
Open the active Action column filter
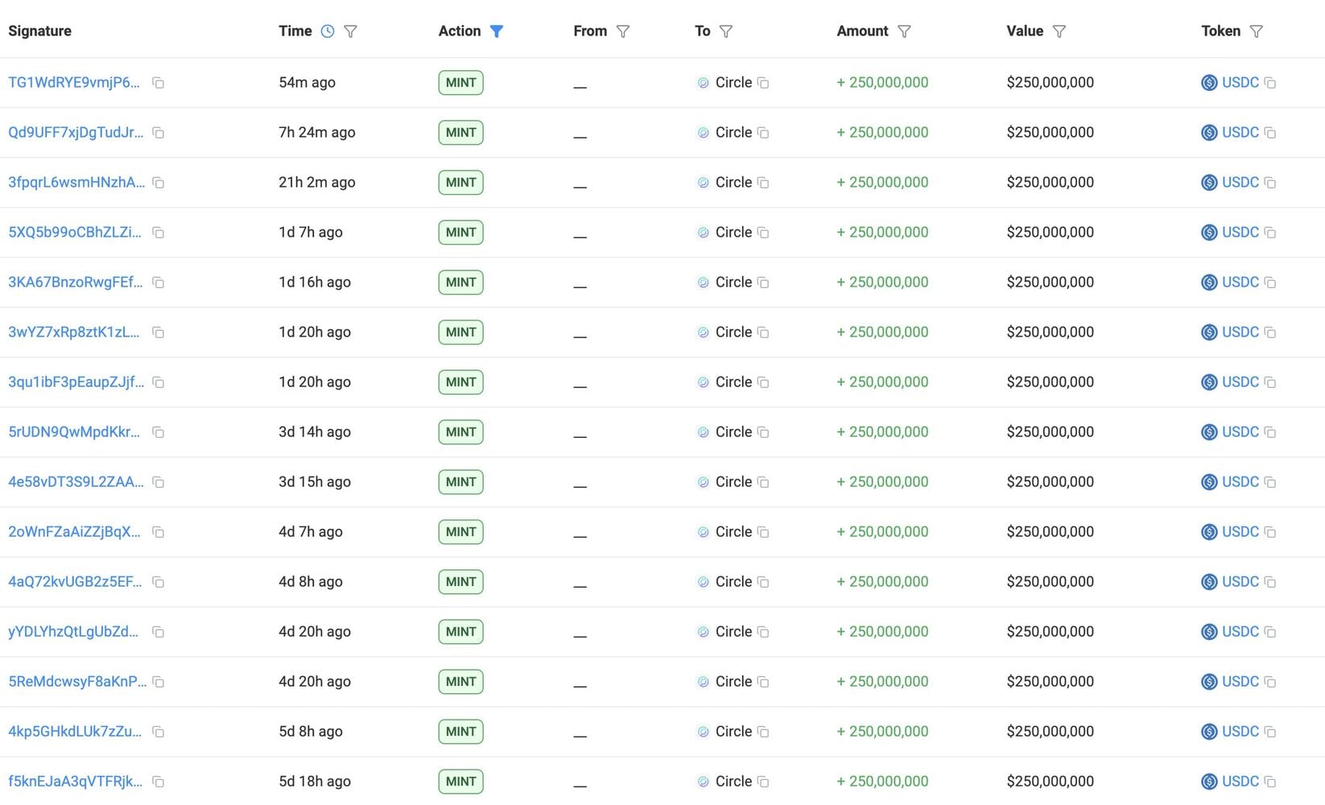tap(497, 31)
